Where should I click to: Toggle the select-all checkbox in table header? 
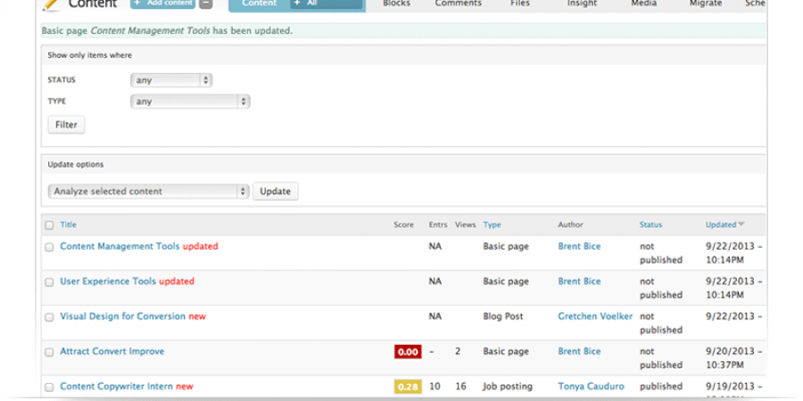pos(49,225)
